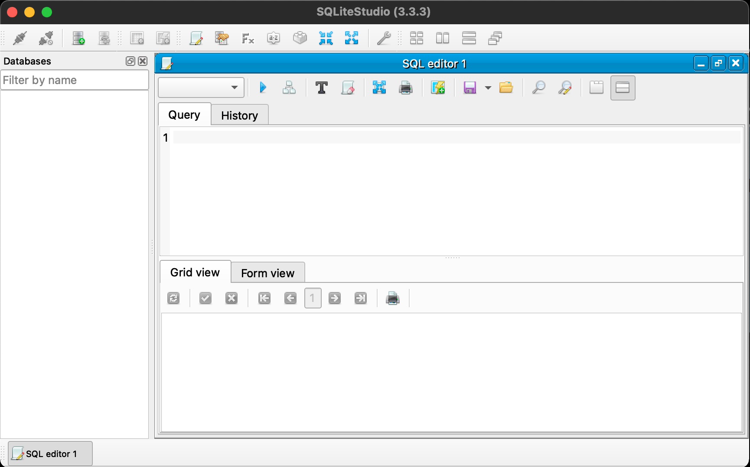The height and width of the screenshot is (467, 750).
Task: Switch to the Query tab
Action: [185, 114]
